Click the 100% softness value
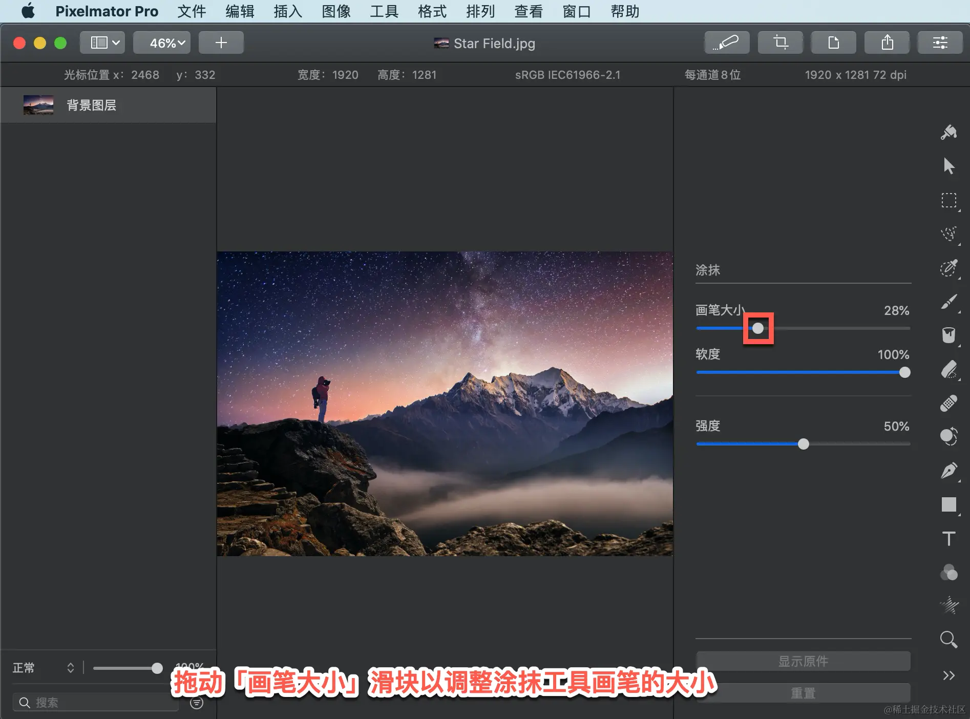 click(893, 354)
